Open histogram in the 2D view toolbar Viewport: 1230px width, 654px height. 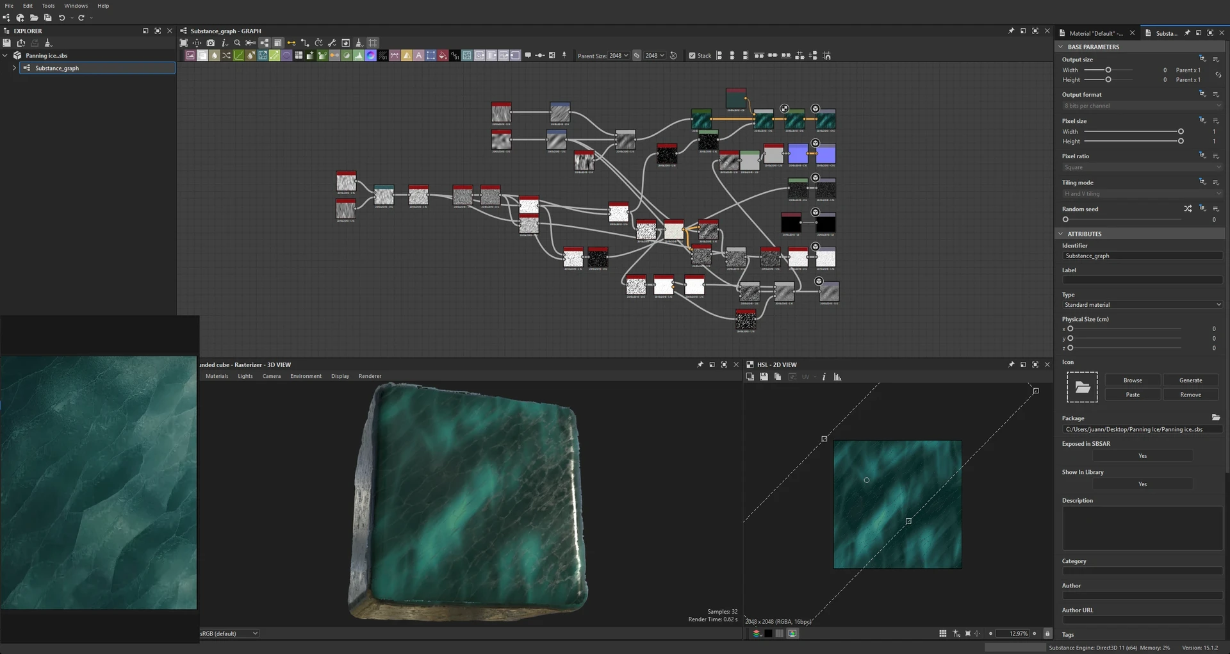(x=837, y=377)
